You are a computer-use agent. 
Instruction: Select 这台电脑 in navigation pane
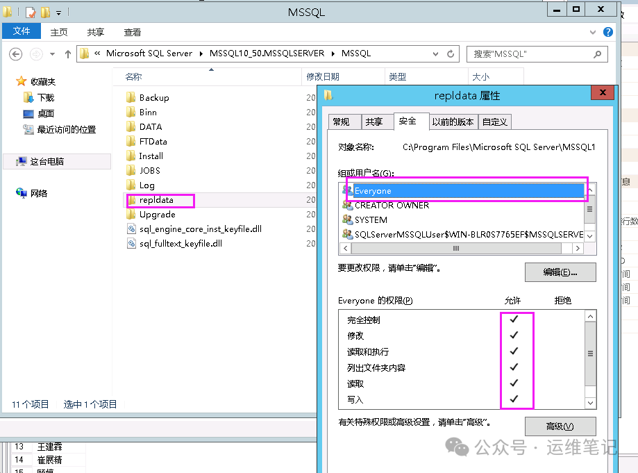pyautogui.click(x=47, y=161)
